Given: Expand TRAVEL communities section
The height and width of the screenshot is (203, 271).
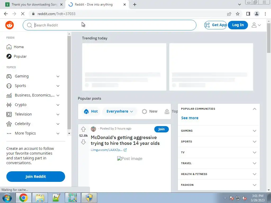Looking at the screenshot, I should (x=254, y=163).
